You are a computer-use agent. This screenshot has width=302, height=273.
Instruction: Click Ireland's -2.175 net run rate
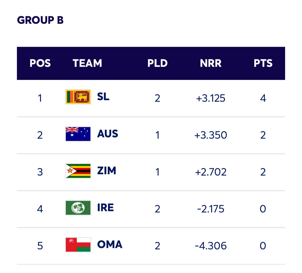click(x=211, y=209)
